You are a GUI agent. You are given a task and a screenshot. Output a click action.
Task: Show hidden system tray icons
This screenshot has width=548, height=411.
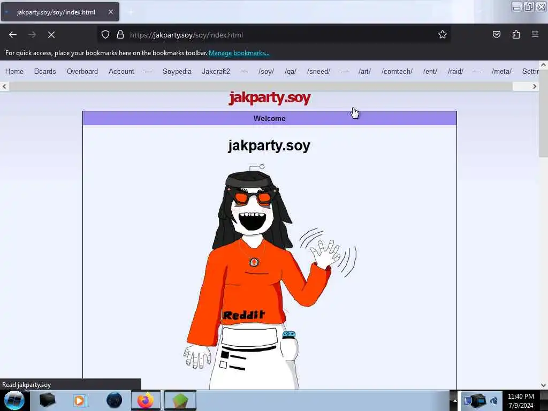(x=455, y=400)
